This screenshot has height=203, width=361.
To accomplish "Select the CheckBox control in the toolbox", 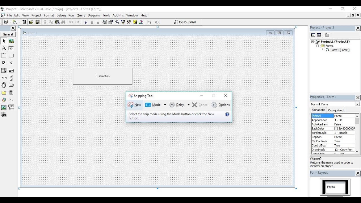I will [x=4, y=63].
